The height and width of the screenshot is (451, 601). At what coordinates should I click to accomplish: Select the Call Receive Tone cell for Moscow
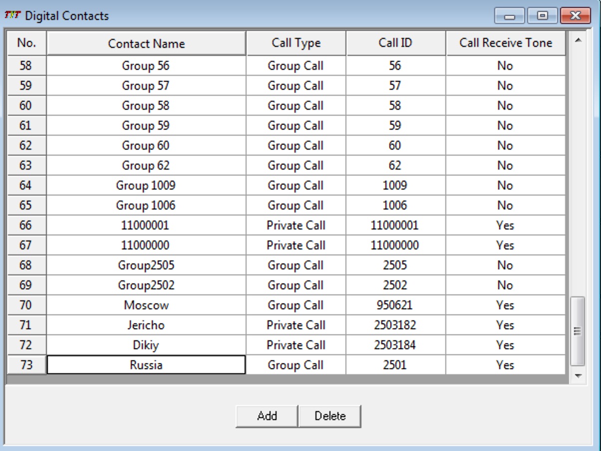click(x=506, y=305)
